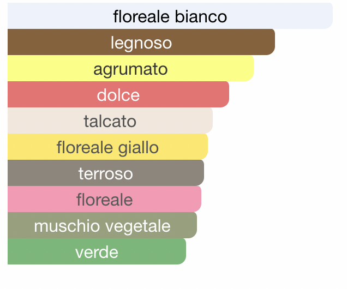Click the 'talcato' text label
Image resolution: width=347 pixels, height=289 pixels.
pos(110,121)
